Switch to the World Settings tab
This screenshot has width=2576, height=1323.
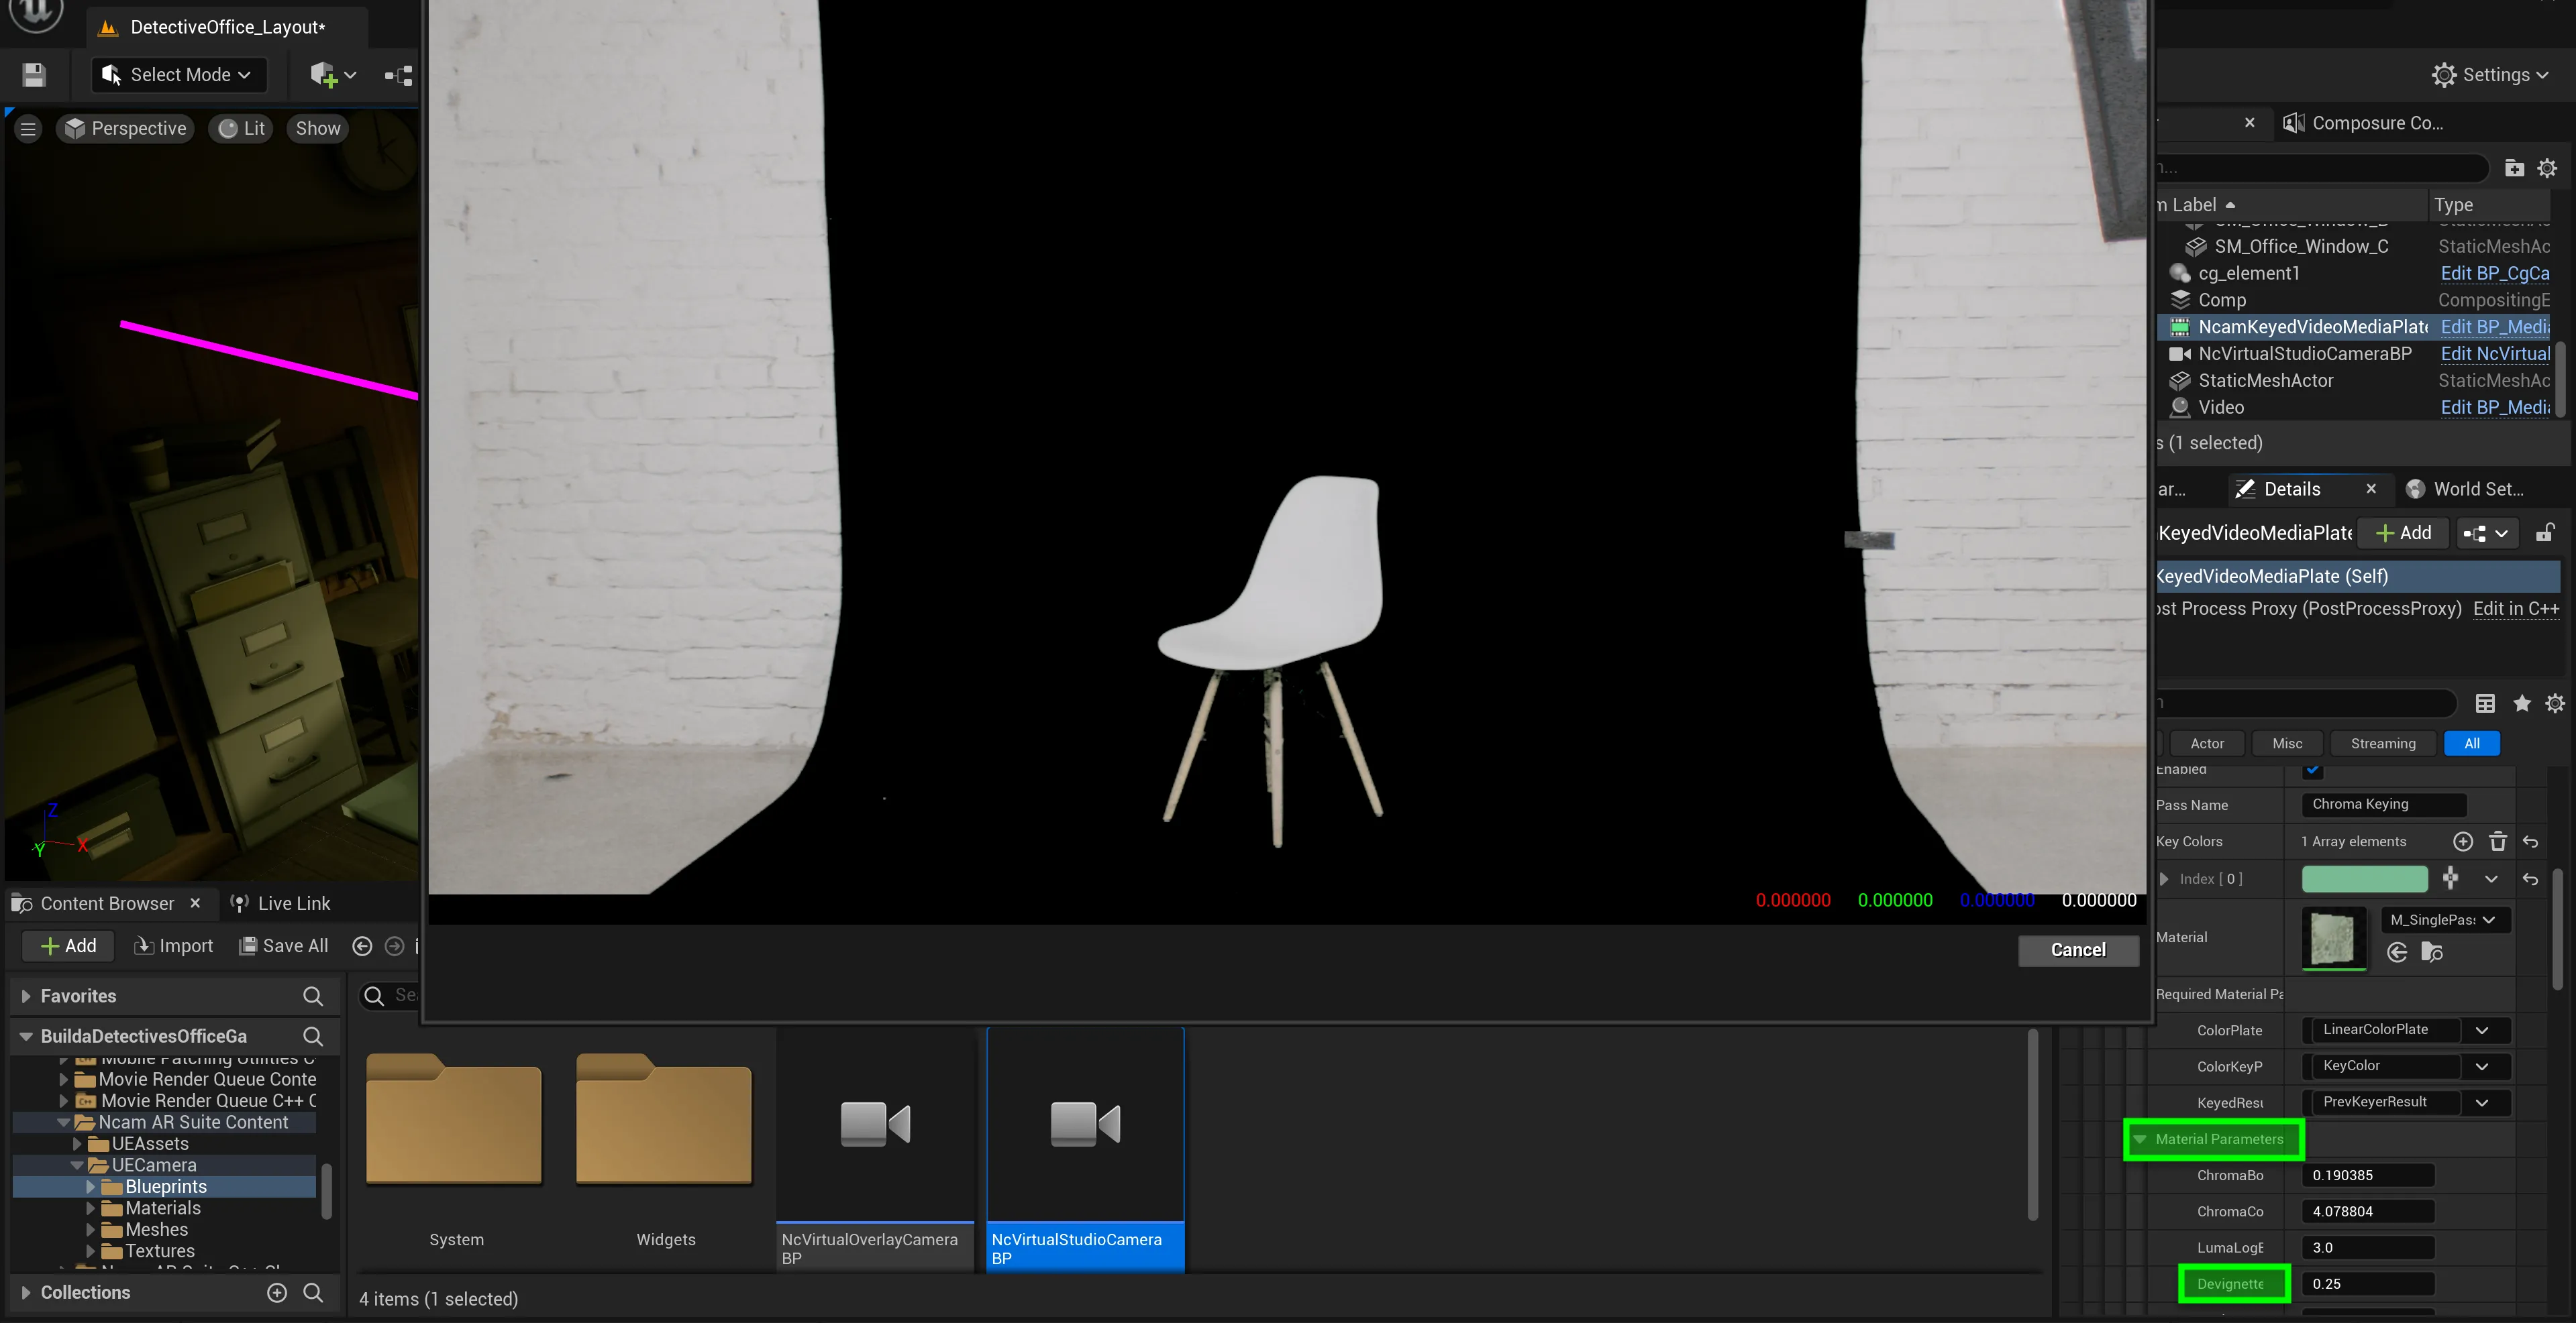pos(2466,489)
